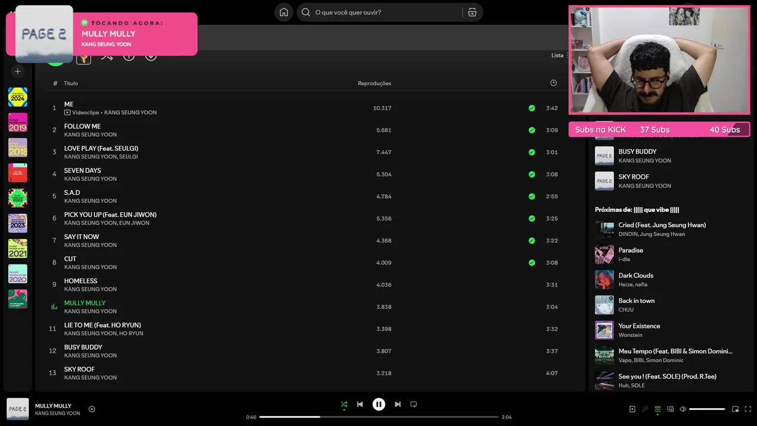Show lyrics with microphone icon
757x426 pixels.
[645, 409]
